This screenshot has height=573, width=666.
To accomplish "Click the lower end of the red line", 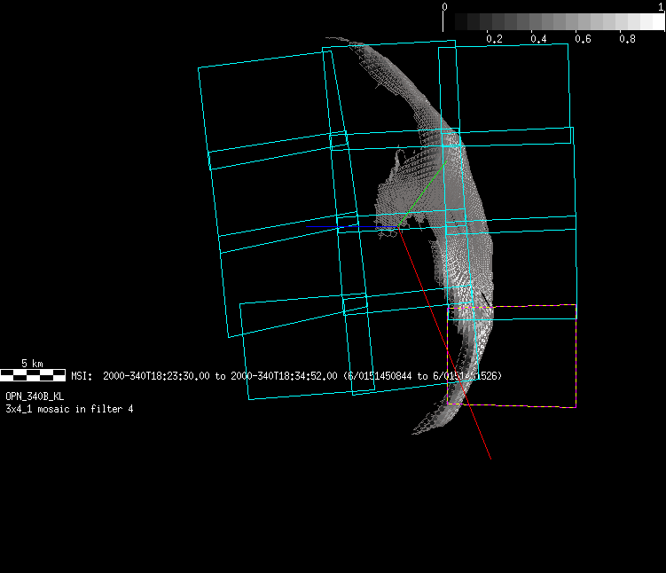I will [490, 458].
